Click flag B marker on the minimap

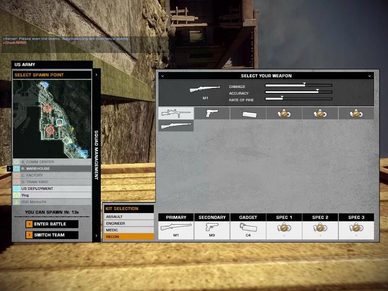click(59, 122)
